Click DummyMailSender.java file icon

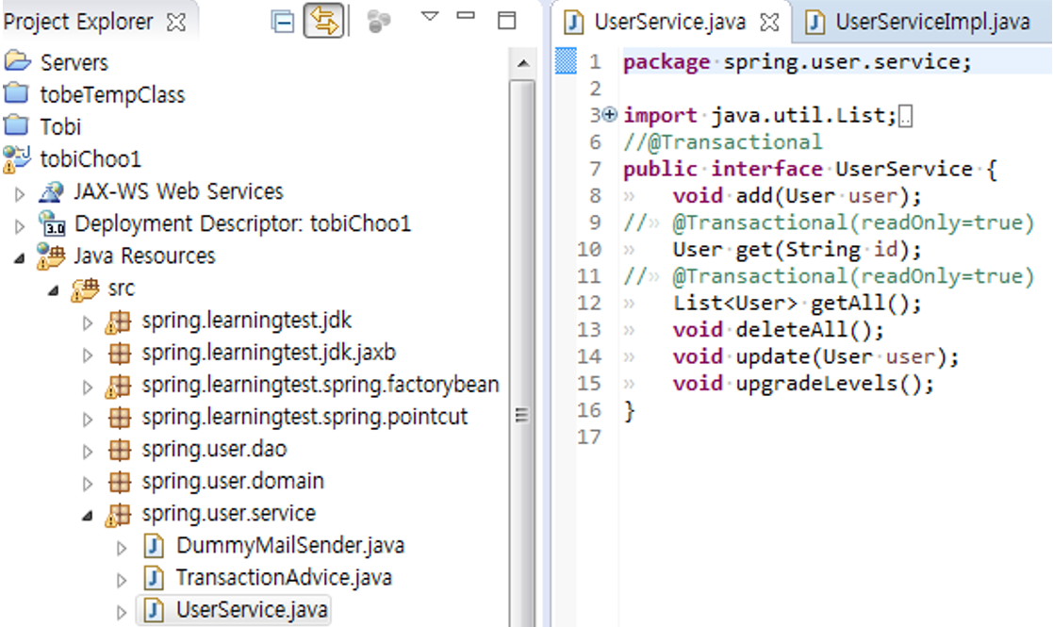[x=154, y=546]
